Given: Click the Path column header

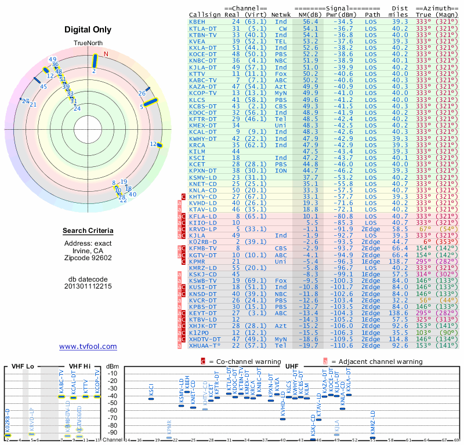Looking at the screenshot, I should [372, 15].
